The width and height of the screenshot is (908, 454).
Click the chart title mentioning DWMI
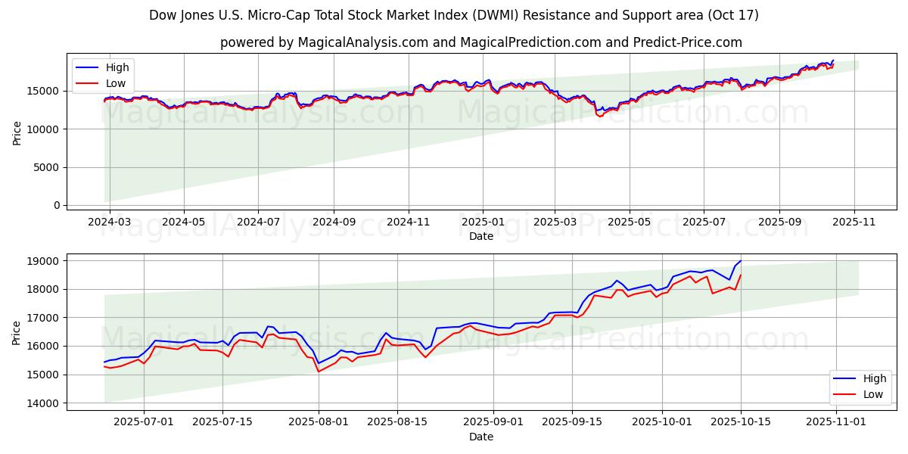(x=454, y=15)
